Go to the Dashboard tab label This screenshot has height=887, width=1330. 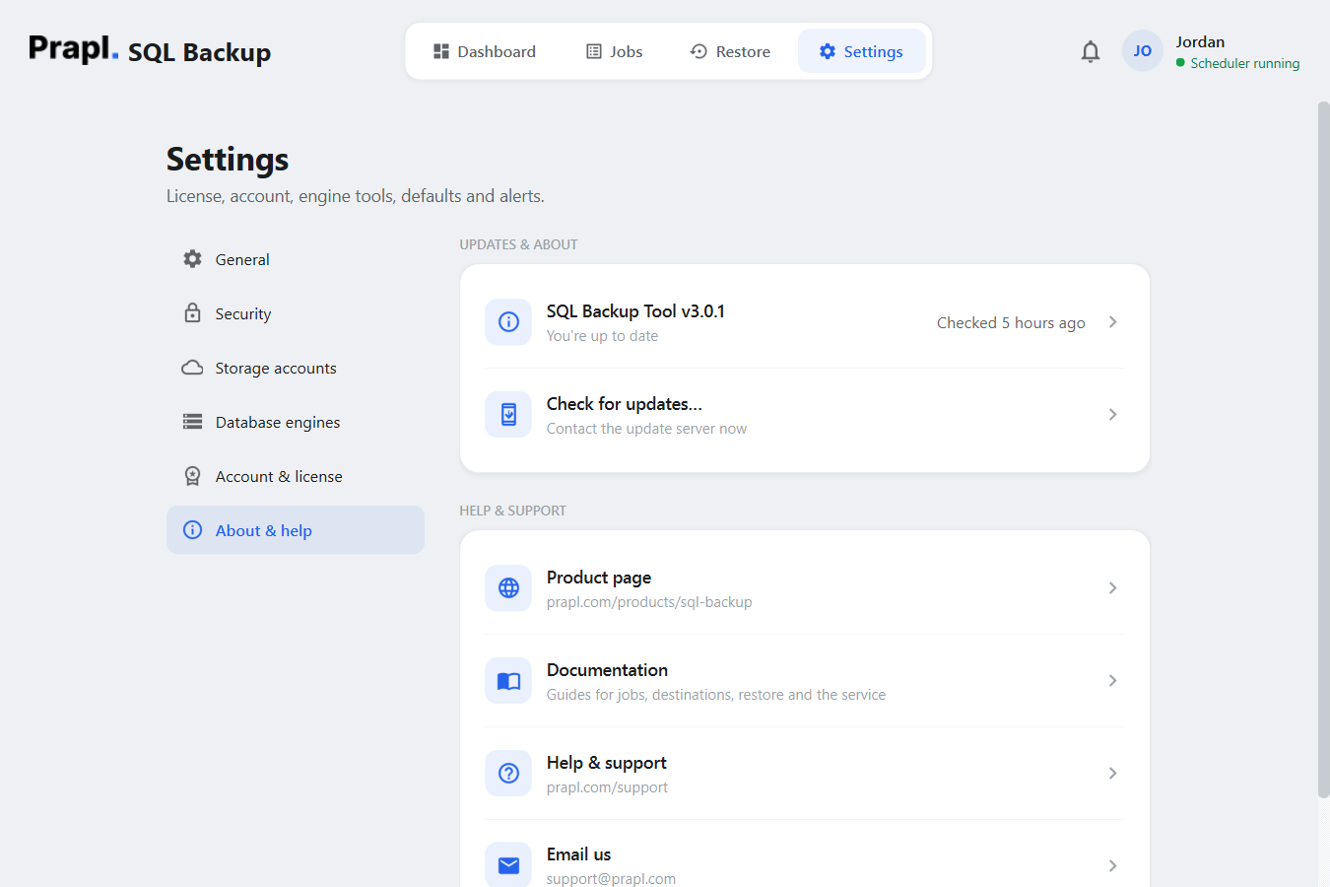point(497,51)
